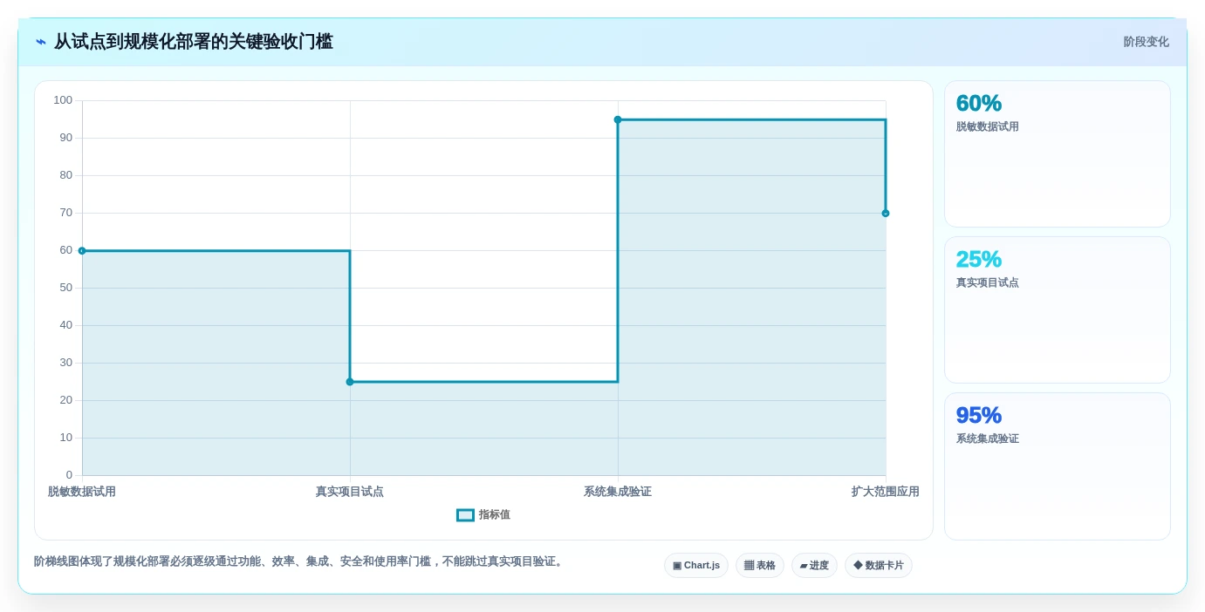Click the 25% 真实项目试点 card

1058,310
